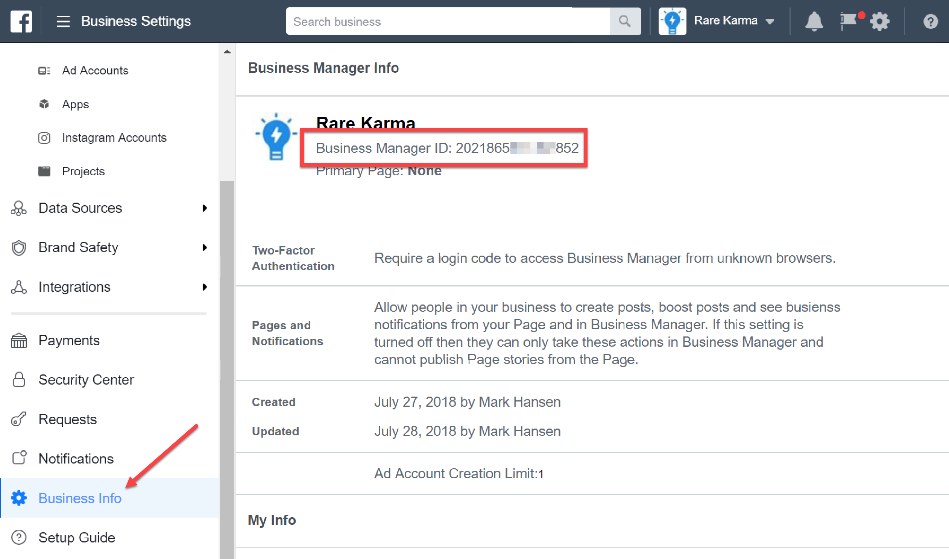
Task: Open the Payments page
Action: (69, 341)
